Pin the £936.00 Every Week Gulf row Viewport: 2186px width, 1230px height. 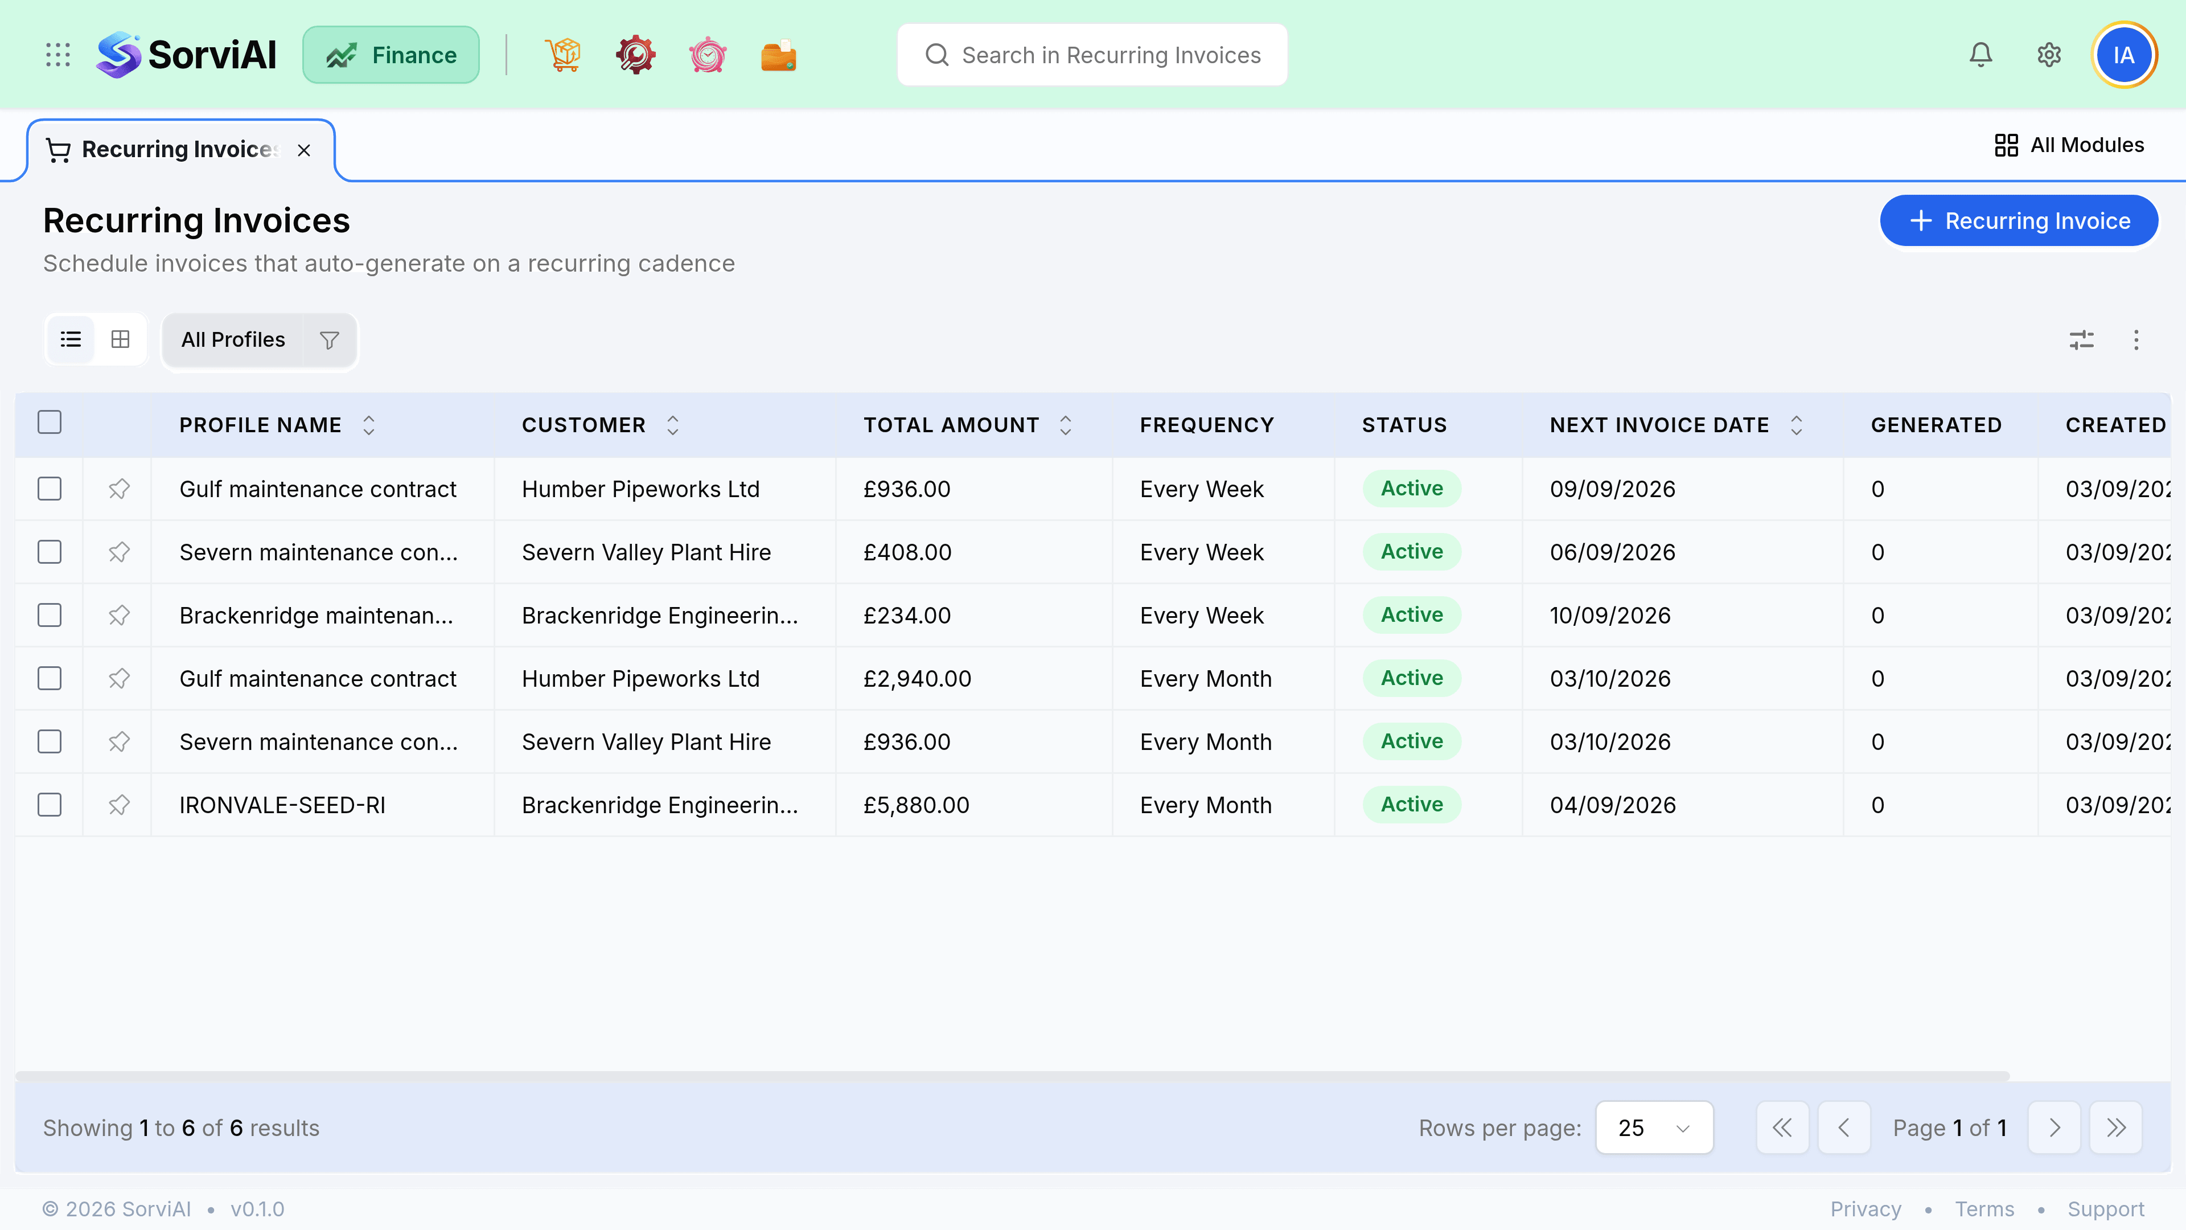tap(119, 489)
